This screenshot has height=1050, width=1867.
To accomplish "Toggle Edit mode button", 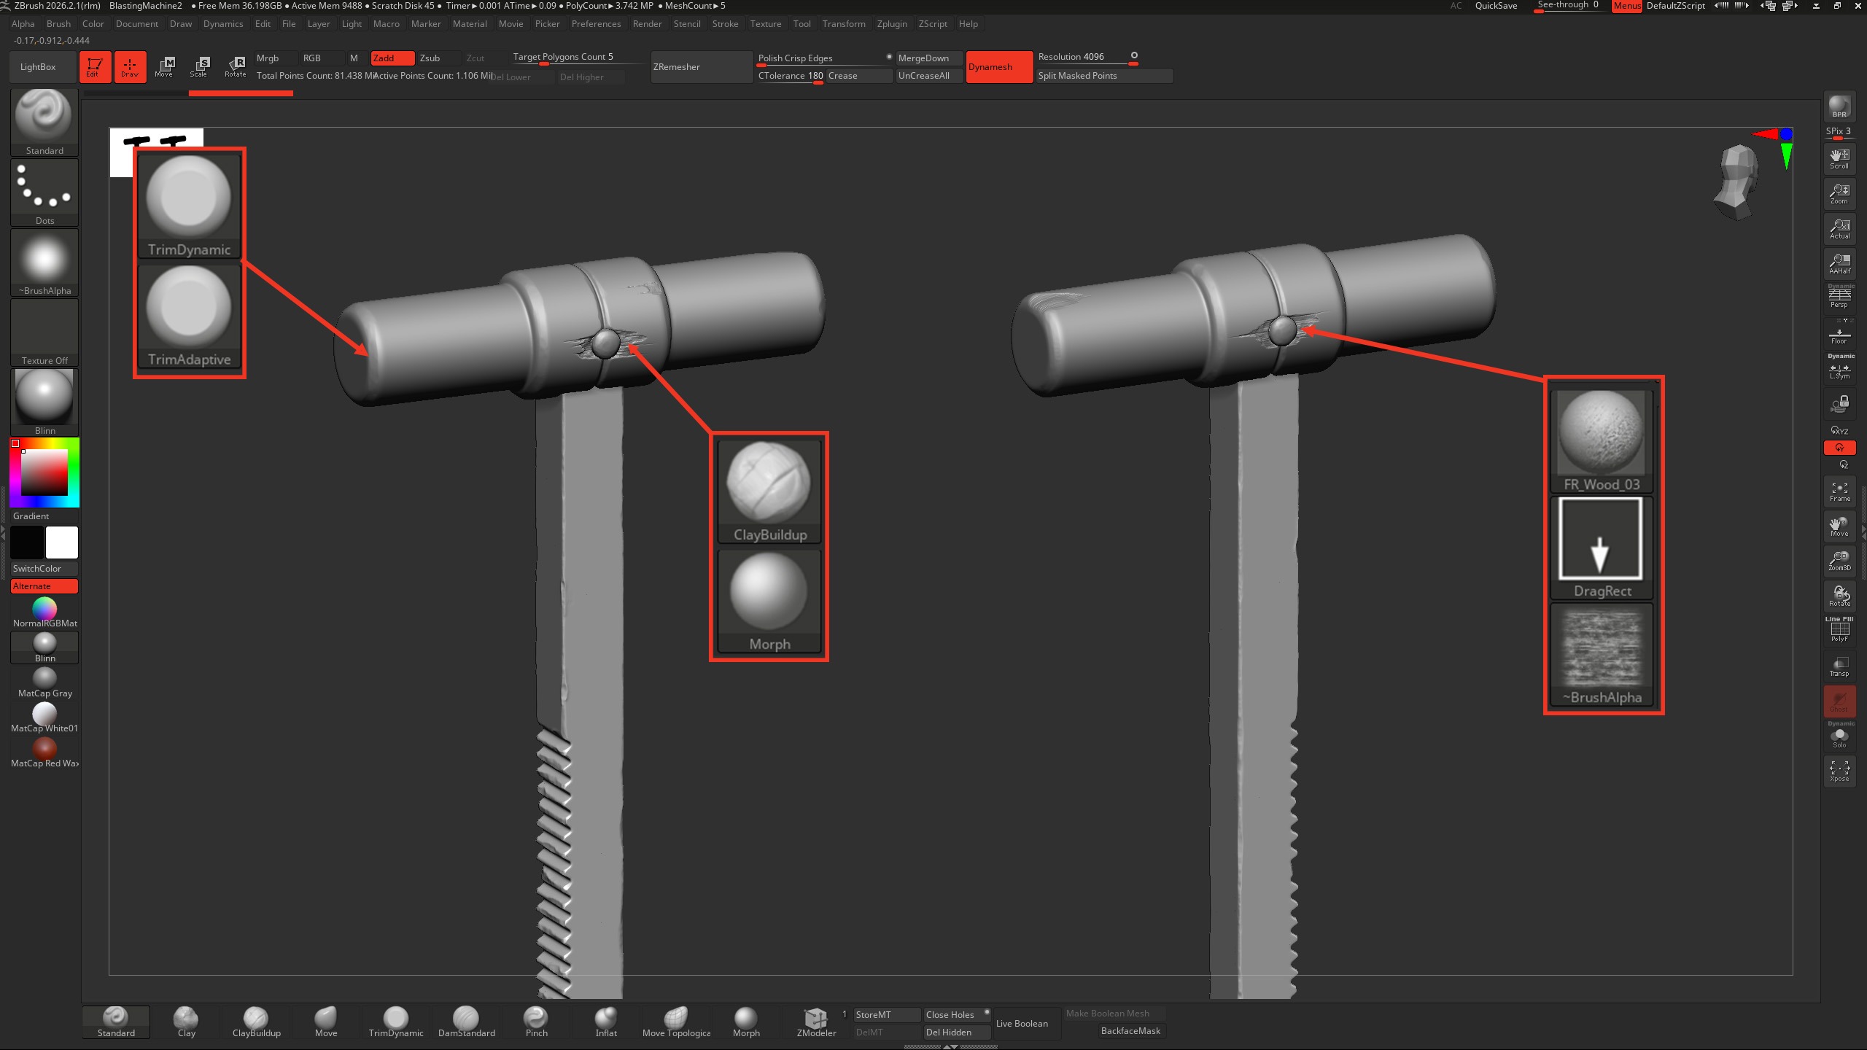I will coord(95,67).
